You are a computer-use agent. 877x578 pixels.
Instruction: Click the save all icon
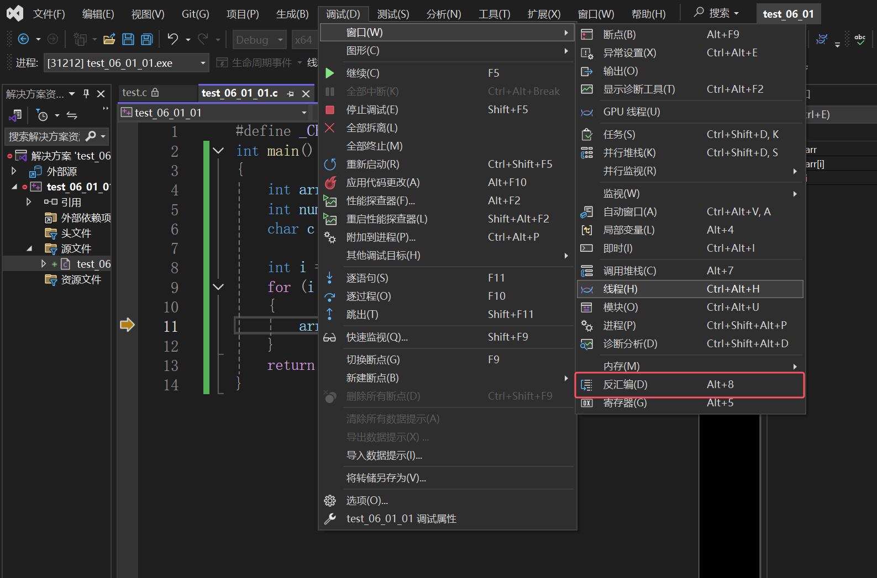point(147,39)
